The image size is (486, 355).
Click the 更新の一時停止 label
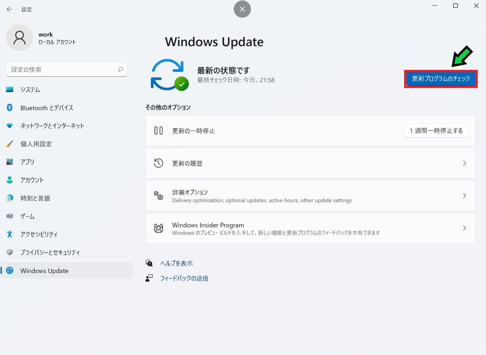tap(194, 131)
